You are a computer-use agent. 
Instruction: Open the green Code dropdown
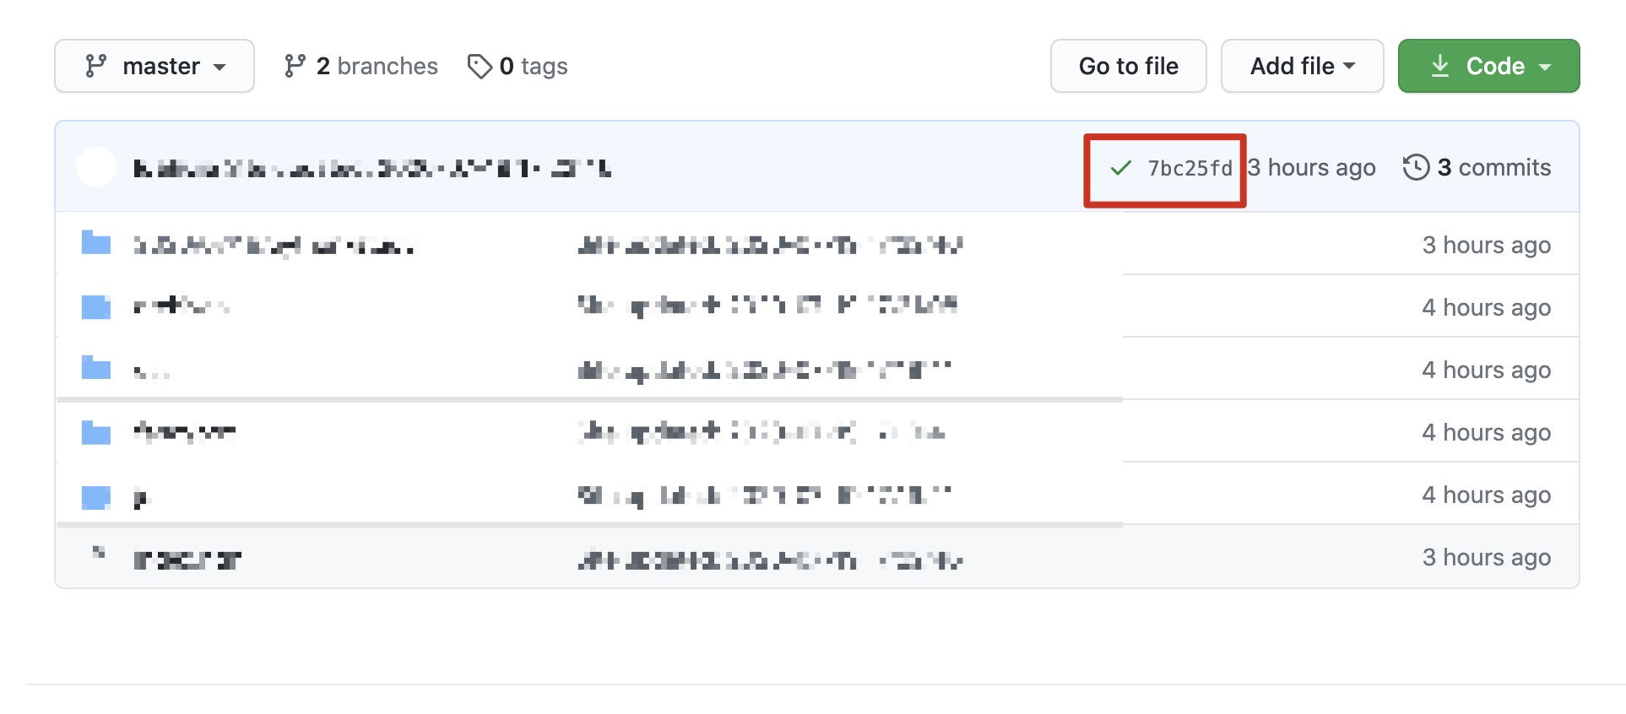[1488, 66]
